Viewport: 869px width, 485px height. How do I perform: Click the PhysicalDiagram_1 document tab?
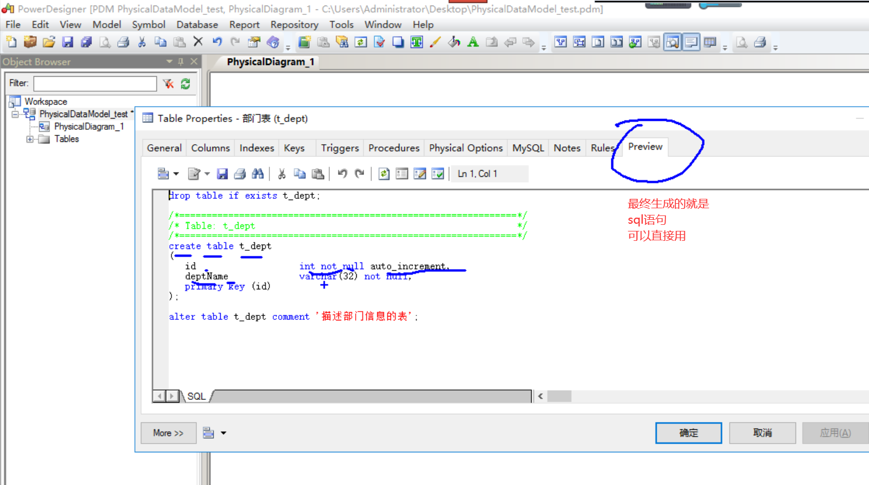[270, 62]
